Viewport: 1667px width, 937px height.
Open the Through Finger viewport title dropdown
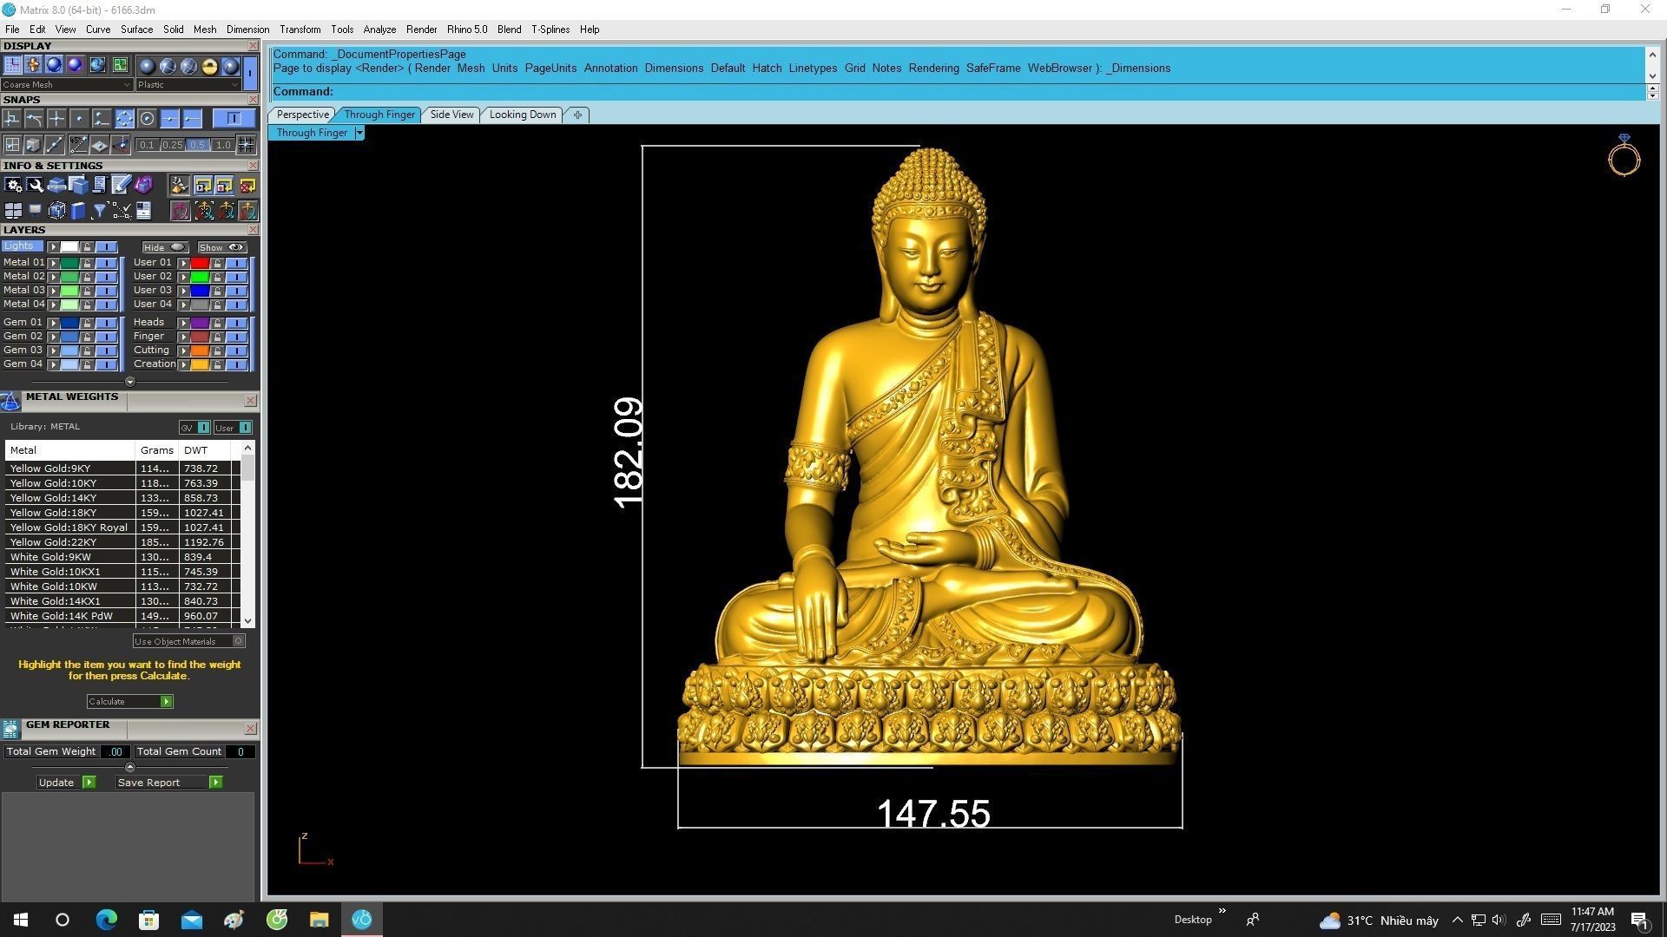click(359, 133)
